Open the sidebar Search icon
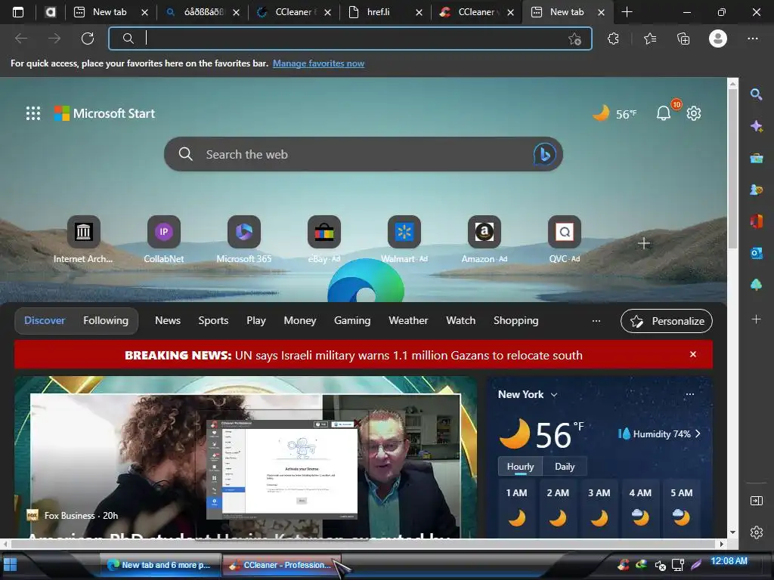The width and height of the screenshot is (774, 580). click(756, 94)
